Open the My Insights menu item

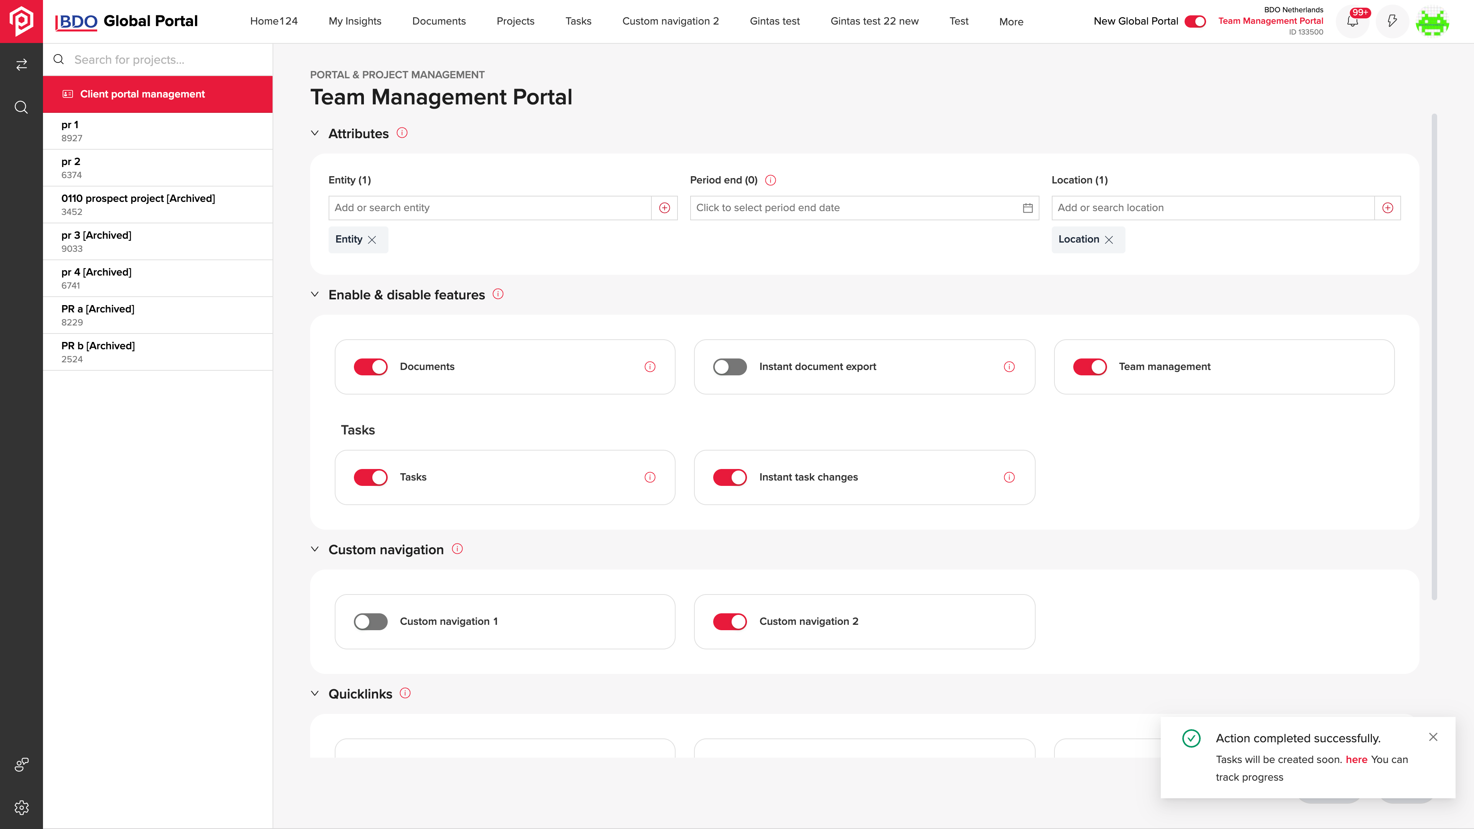(x=355, y=21)
